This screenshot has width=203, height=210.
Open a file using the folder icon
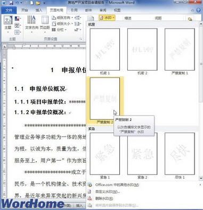point(38,3)
